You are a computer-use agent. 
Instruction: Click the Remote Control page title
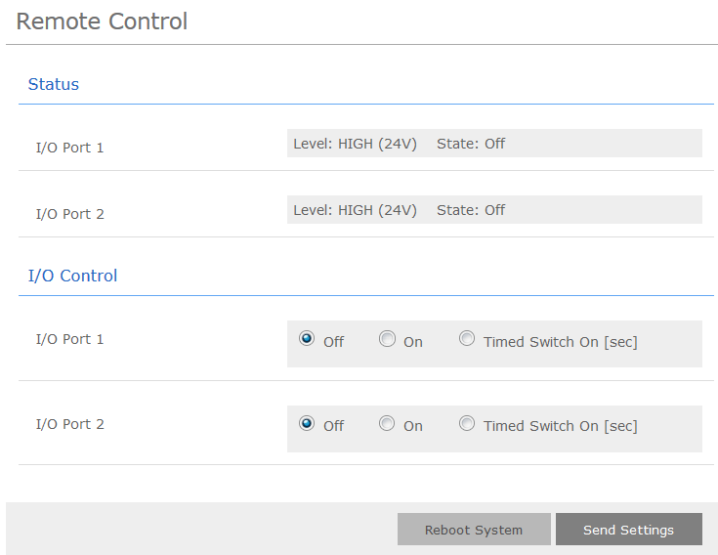[102, 21]
